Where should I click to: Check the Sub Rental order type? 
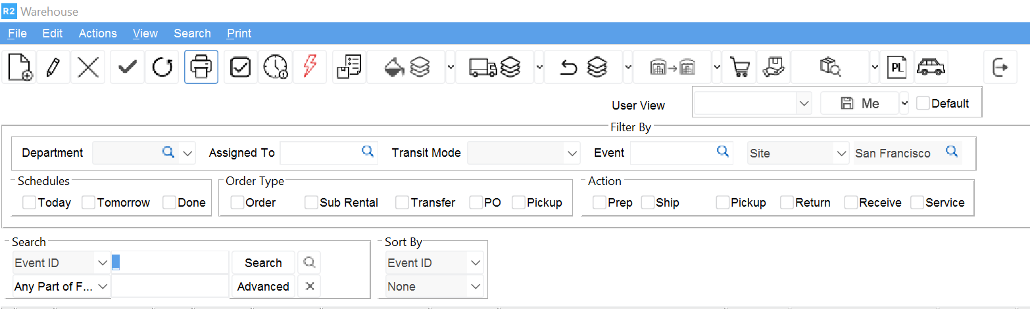tap(311, 203)
